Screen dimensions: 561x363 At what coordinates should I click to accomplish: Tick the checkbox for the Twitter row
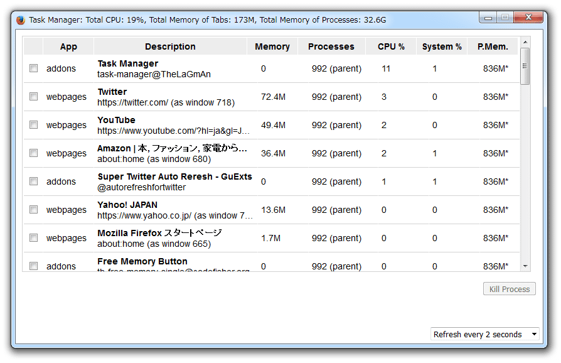[x=34, y=96]
